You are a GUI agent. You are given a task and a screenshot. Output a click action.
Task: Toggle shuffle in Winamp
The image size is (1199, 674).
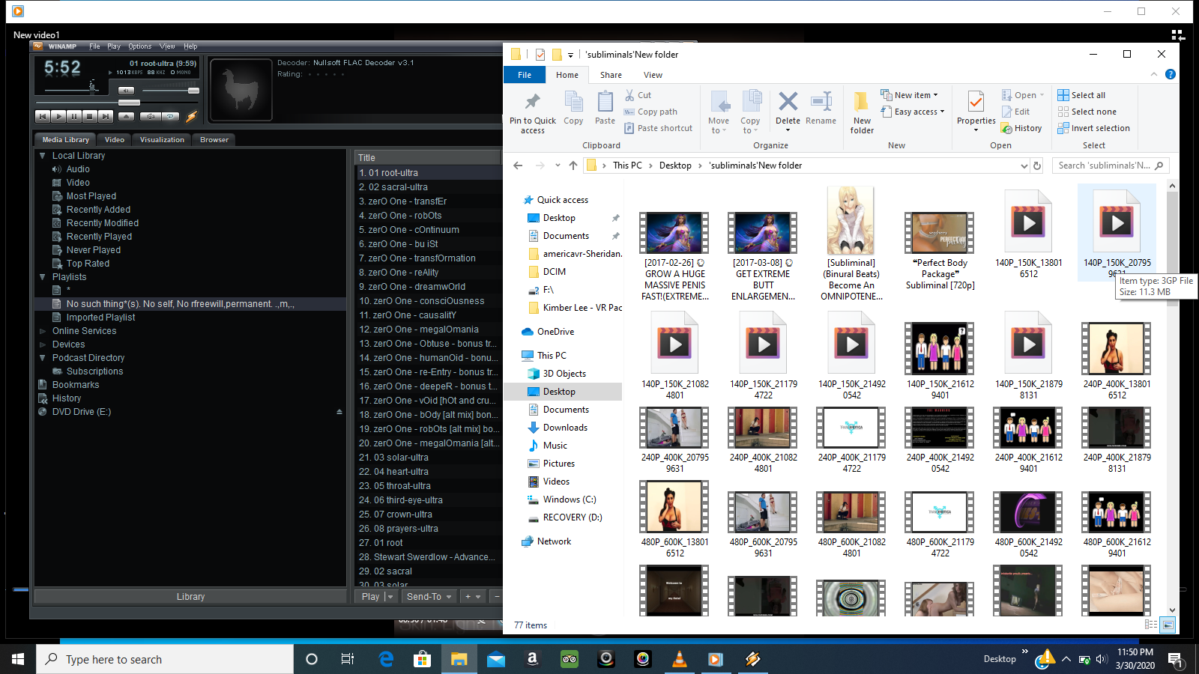point(151,116)
